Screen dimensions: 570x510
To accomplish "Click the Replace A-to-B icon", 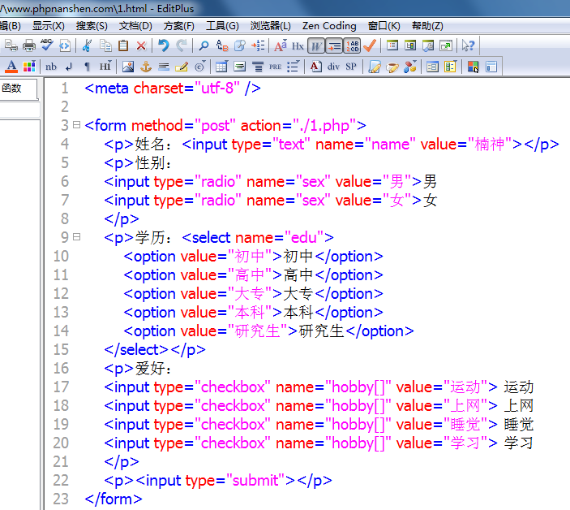I will [x=221, y=45].
